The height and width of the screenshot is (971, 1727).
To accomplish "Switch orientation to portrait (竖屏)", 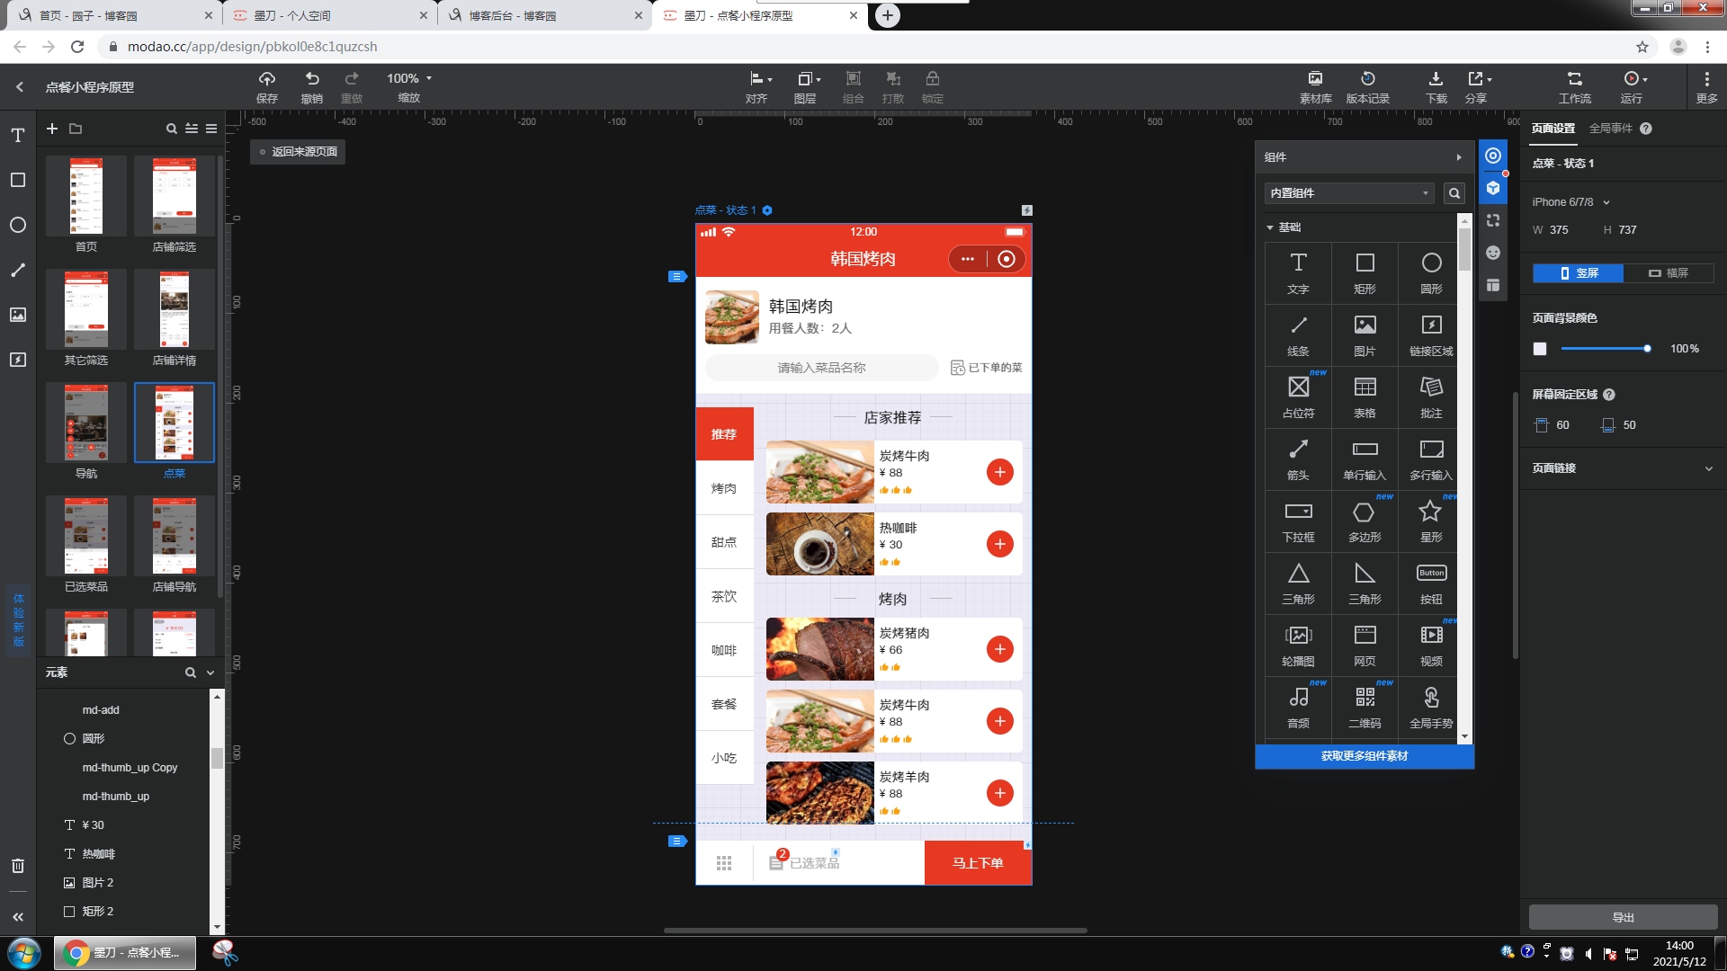I will tap(1579, 273).
